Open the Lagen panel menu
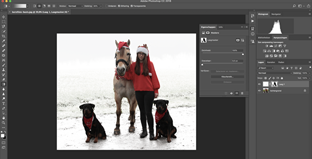This screenshot has height=159, width=312. click(310, 62)
